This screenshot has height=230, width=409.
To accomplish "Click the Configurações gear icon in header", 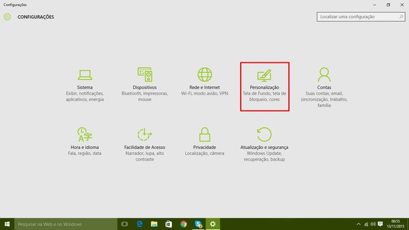I will (7, 17).
